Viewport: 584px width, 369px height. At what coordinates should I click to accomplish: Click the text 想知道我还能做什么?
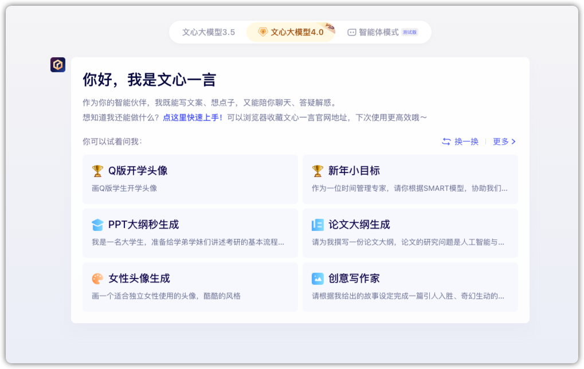(x=121, y=117)
